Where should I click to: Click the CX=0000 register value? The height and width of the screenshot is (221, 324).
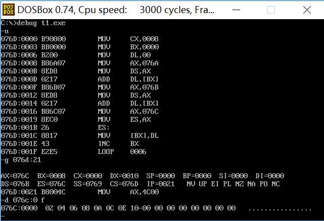tap(88, 176)
